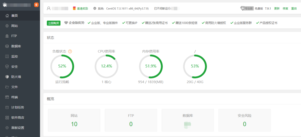Image resolution: width=301 pixels, height=137 pixels.
Task: Open 面板设置 in sidebar
Action: point(18,128)
